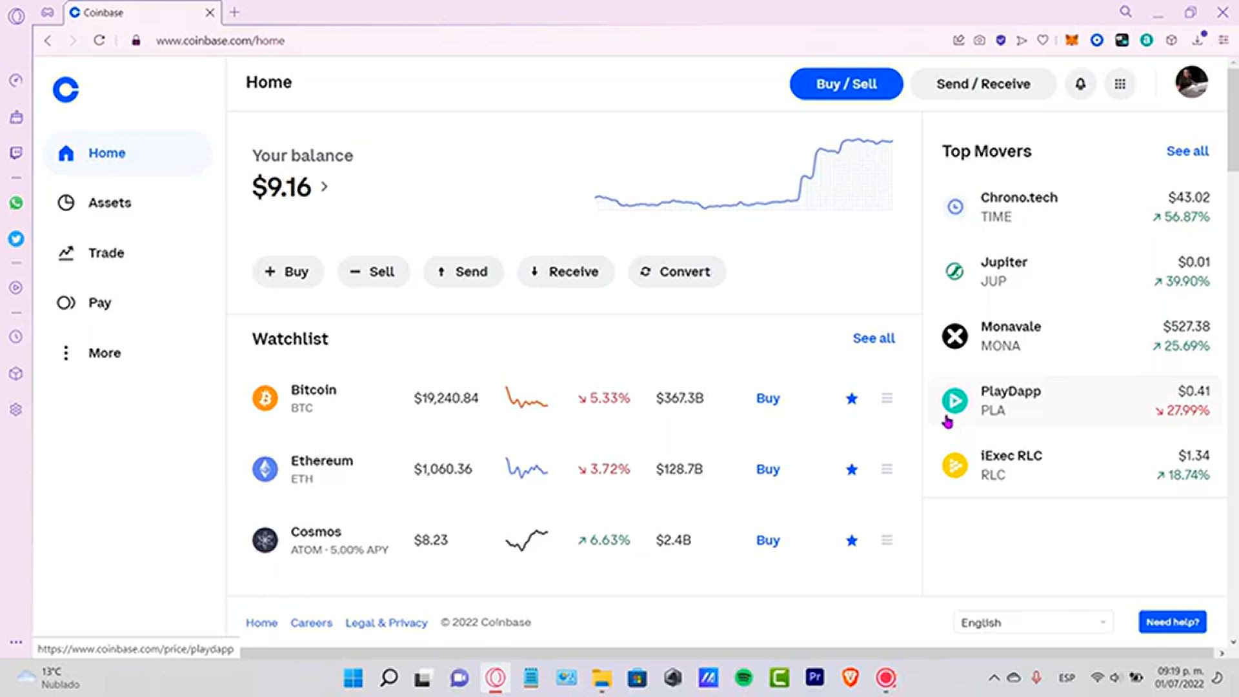This screenshot has width=1239, height=697.
Task: Click the Send / Receive button
Action: click(x=983, y=84)
